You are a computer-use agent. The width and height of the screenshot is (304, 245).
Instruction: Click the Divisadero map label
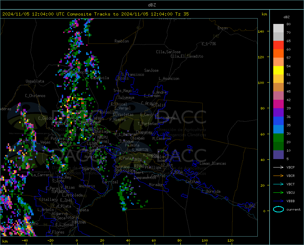point(165,118)
